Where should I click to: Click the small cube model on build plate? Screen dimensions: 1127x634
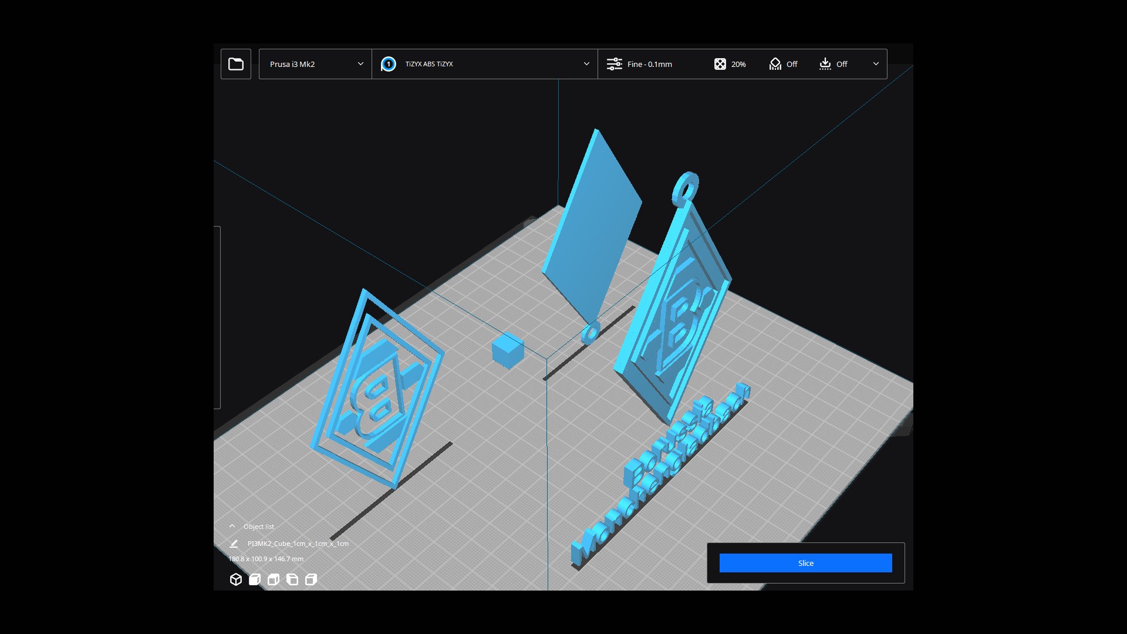[x=508, y=350]
